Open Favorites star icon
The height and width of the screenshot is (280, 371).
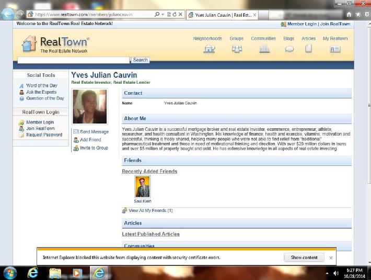[358, 15]
